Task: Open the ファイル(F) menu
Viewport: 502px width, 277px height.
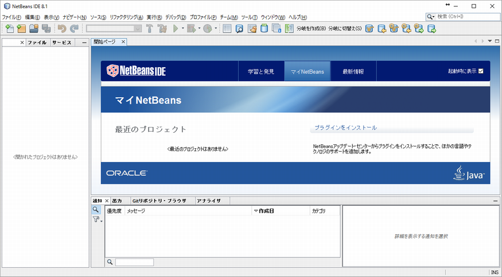Action: pyautogui.click(x=11, y=17)
